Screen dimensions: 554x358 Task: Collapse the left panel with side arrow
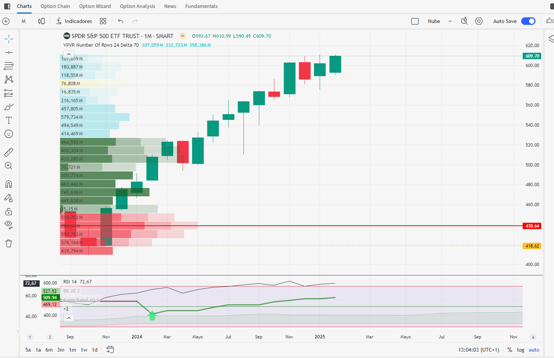(18, 331)
